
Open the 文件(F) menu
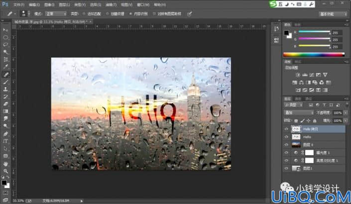pyautogui.click(x=19, y=4)
